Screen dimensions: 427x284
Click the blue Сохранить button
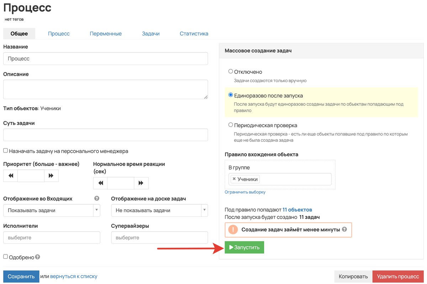click(21, 277)
